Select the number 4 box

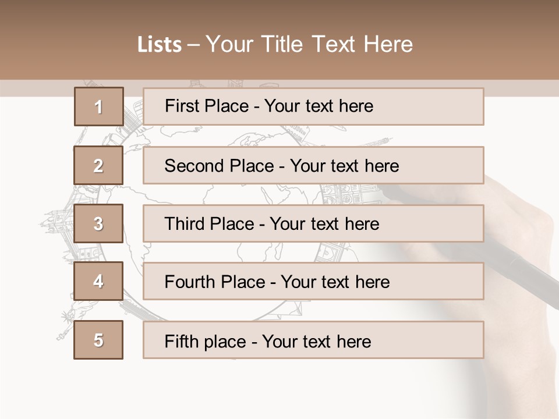pyautogui.click(x=98, y=281)
